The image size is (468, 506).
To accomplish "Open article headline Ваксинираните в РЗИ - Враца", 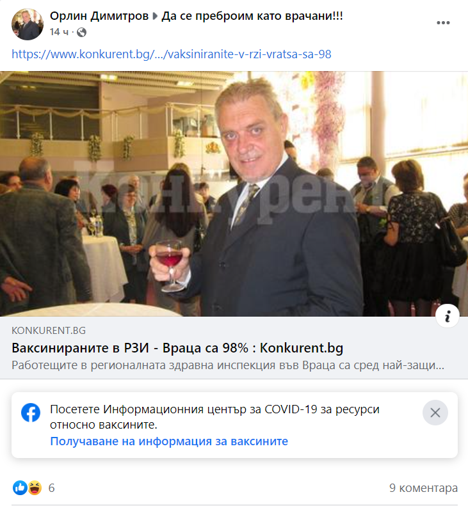I will pyautogui.click(x=177, y=348).
